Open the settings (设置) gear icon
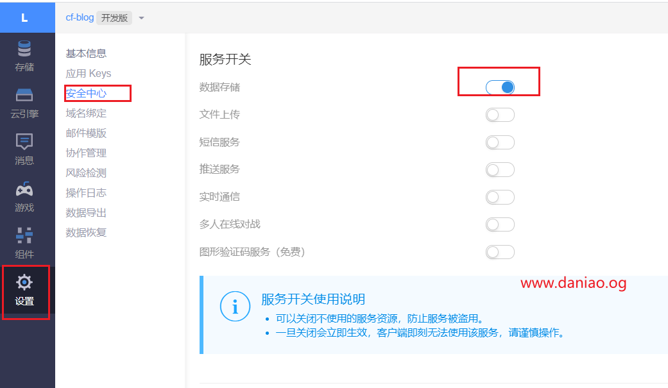This screenshot has width=668, height=388. coord(24,282)
